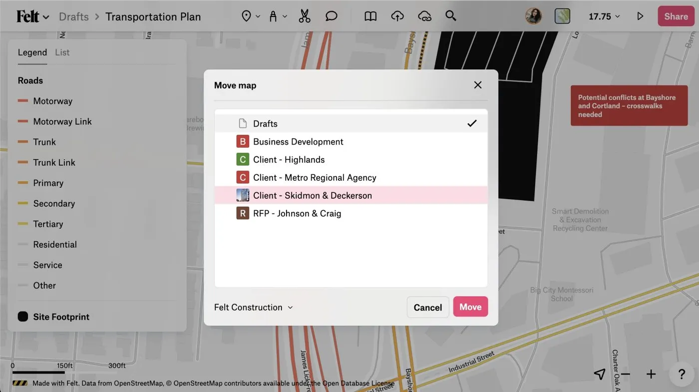Click the Cancel button

click(x=428, y=307)
